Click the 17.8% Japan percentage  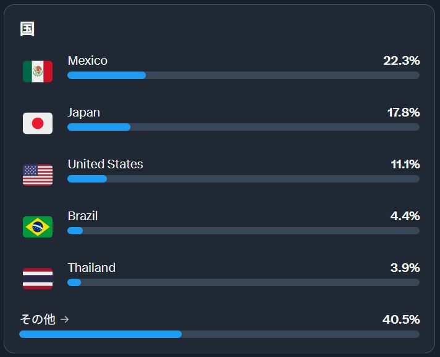point(403,112)
